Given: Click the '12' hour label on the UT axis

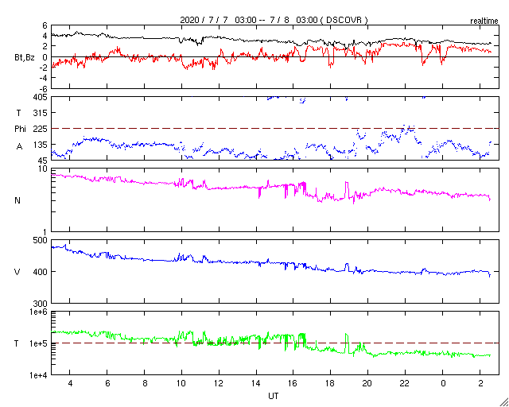Looking at the screenshot, I should pos(219,384).
